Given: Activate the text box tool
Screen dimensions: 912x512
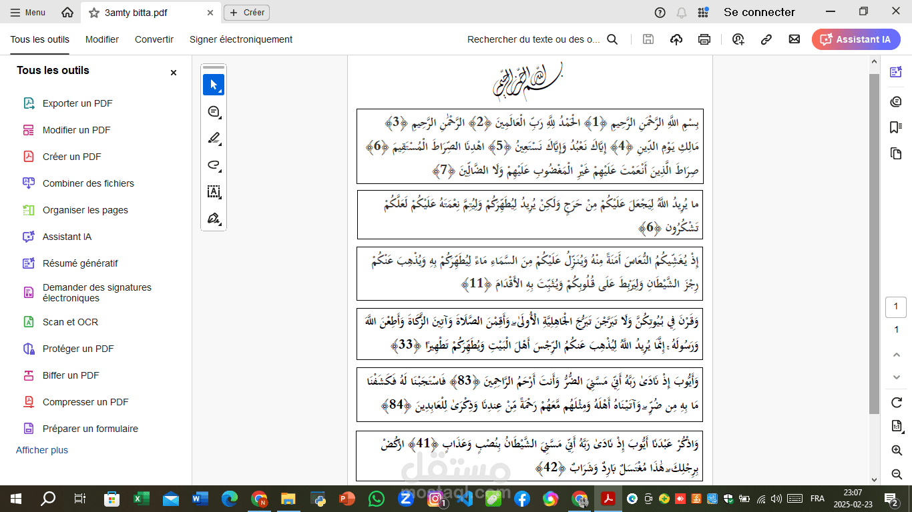Looking at the screenshot, I should point(214,192).
